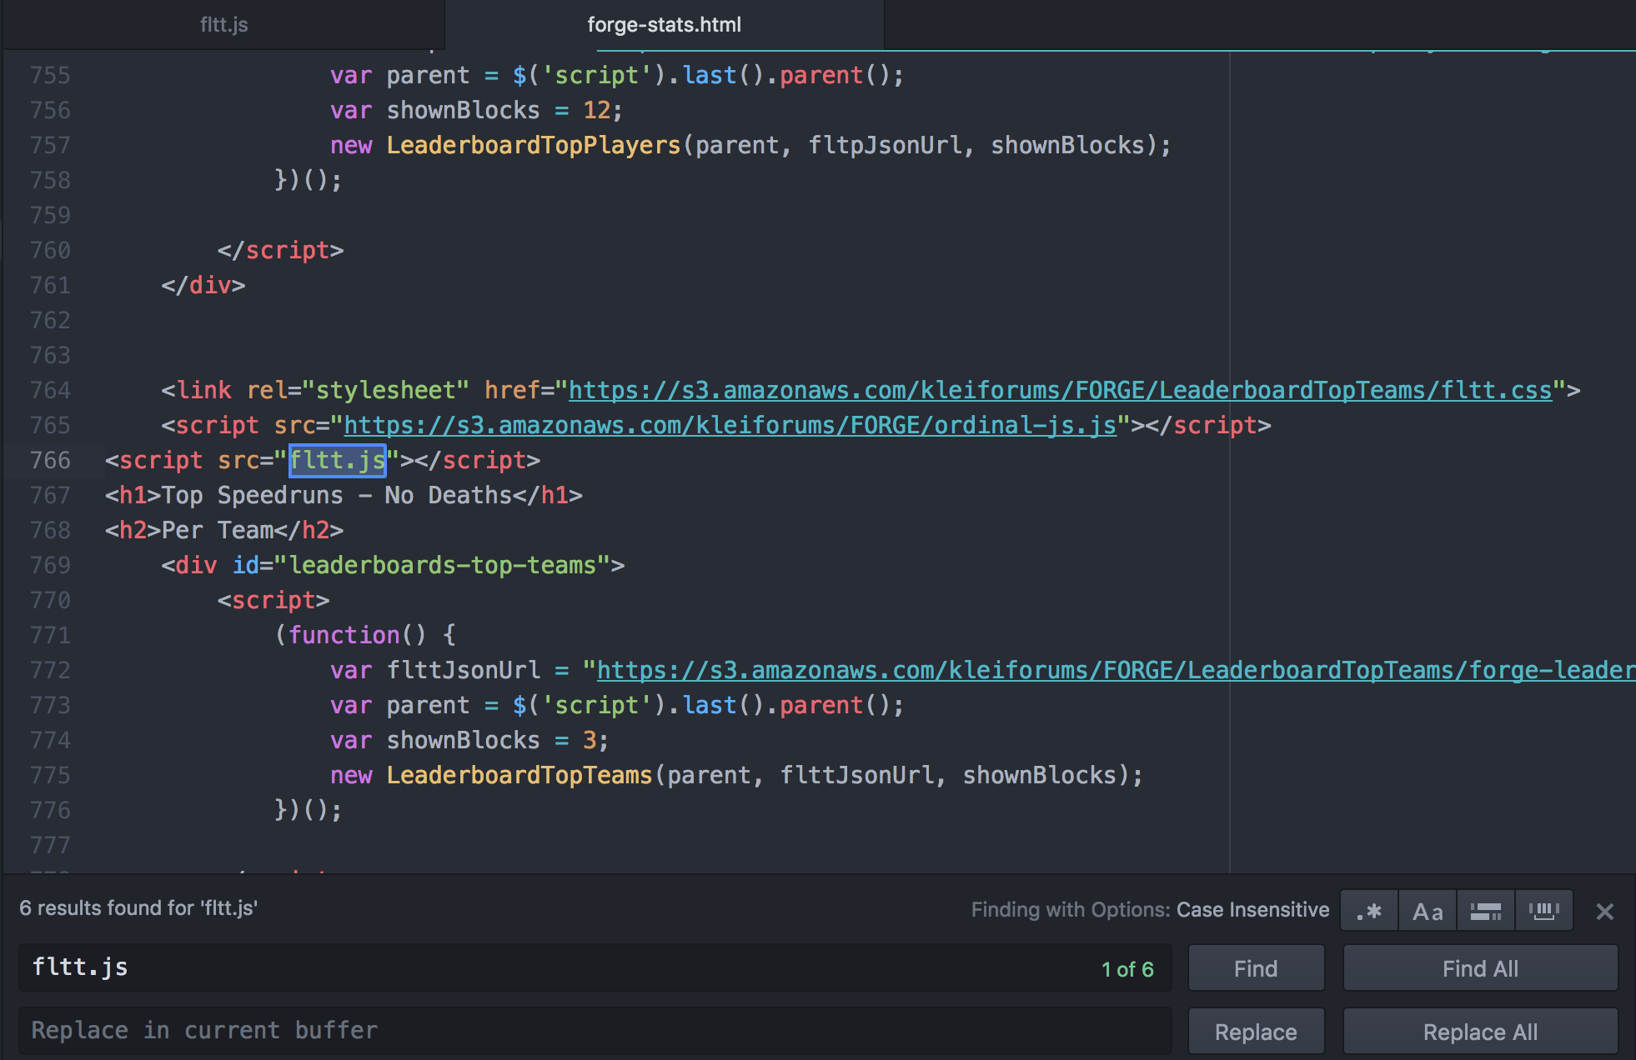Close the find and replace panel
This screenshot has width=1636, height=1060.
click(1604, 912)
